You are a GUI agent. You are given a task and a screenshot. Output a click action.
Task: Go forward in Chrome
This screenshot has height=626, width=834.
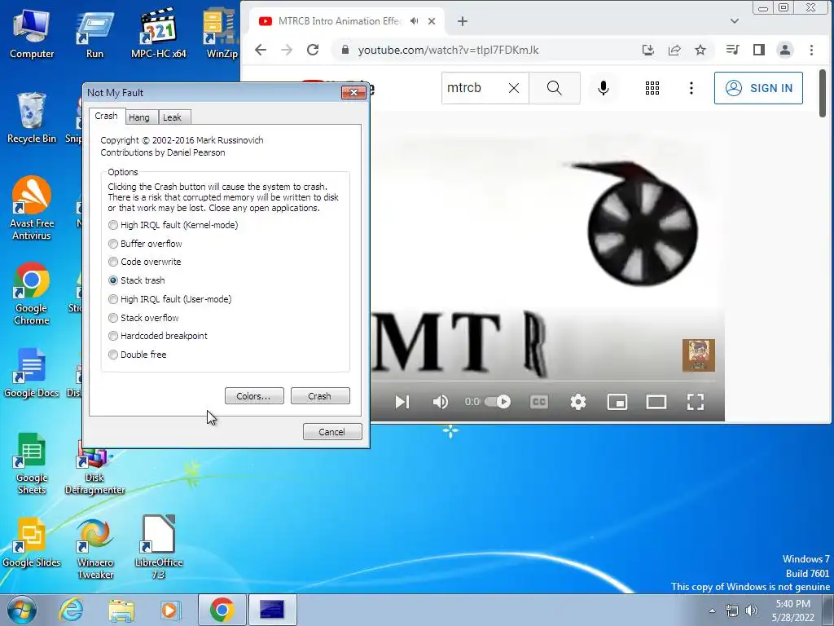(287, 50)
